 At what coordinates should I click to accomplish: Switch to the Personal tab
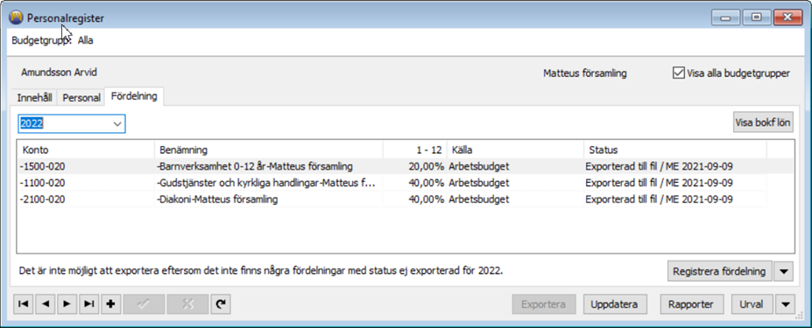(x=81, y=98)
